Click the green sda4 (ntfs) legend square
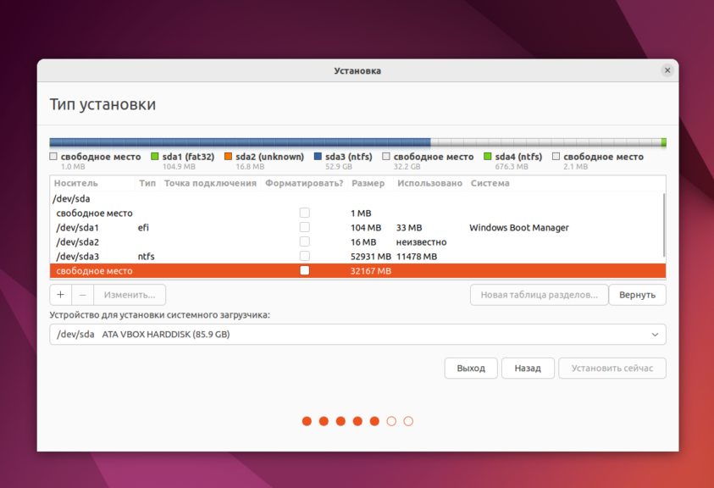 click(x=488, y=157)
